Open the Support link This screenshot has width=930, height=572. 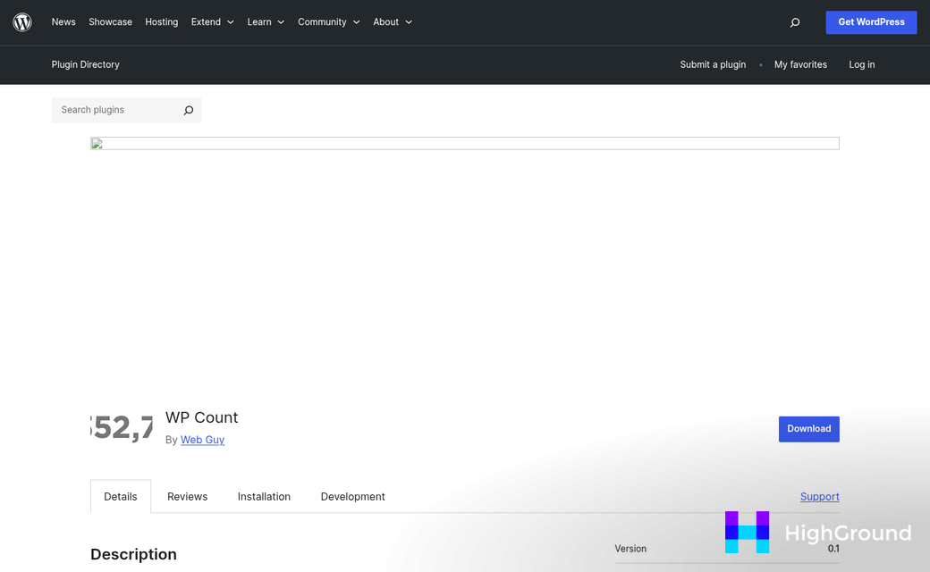(820, 497)
